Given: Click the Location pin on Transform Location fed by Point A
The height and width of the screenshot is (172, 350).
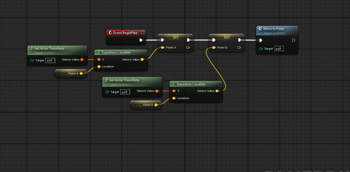Looking at the screenshot, I should point(99,67).
